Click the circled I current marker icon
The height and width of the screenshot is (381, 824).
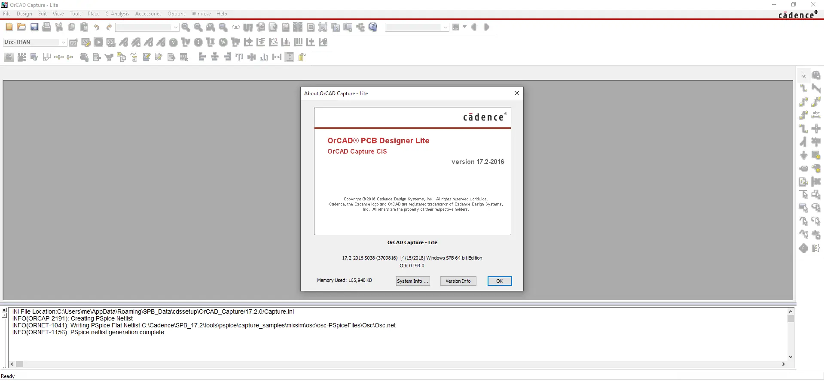(x=198, y=42)
